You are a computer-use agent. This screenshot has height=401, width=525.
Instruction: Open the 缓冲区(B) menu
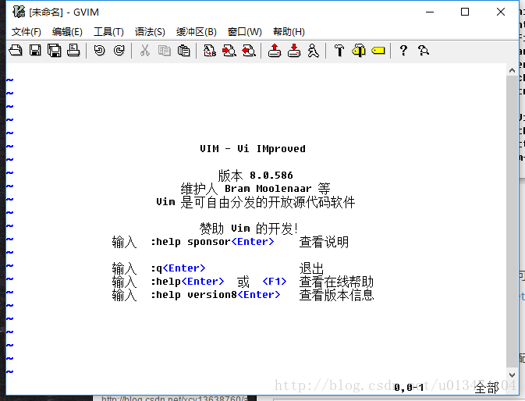click(x=197, y=32)
